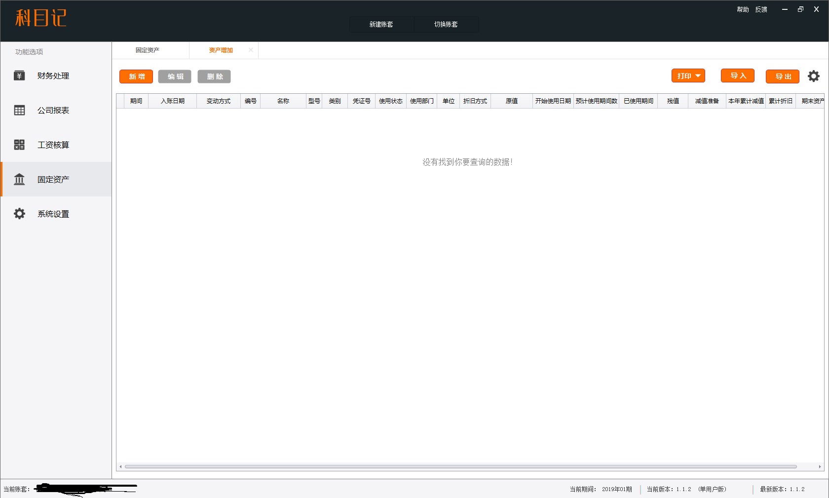Viewport: 829px width, 498px height.
Task: Choose 切换账套 in the top bar
Action: pyautogui.click(x=446, y=24)
